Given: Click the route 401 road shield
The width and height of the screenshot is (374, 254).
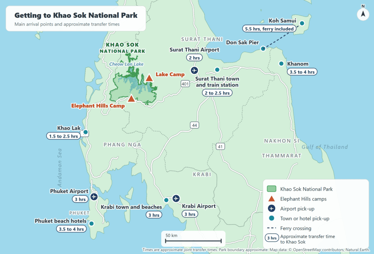Looking at the screenshot, I should coord(185,84).
